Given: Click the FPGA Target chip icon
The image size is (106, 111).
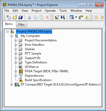Looking at the screenshot, I should coord(21,71).
